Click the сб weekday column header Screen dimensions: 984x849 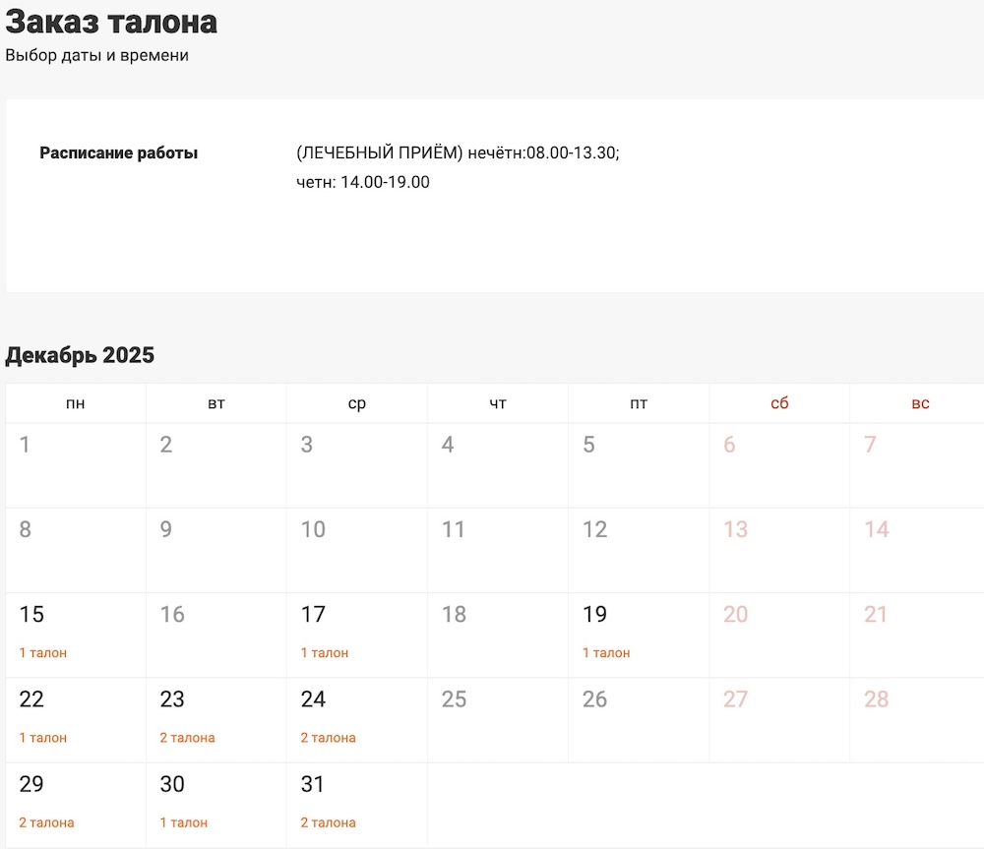(779, 402)
